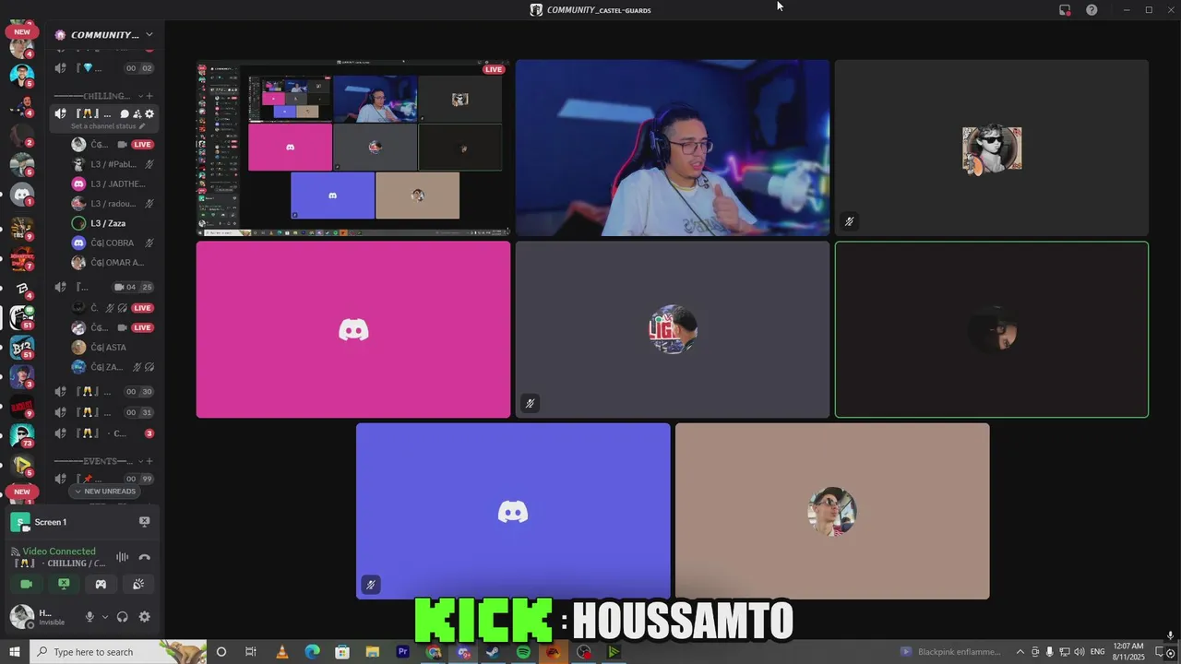Focus the tan participant tile
The width and height of the screenshot is (1181, 664).
832,511
